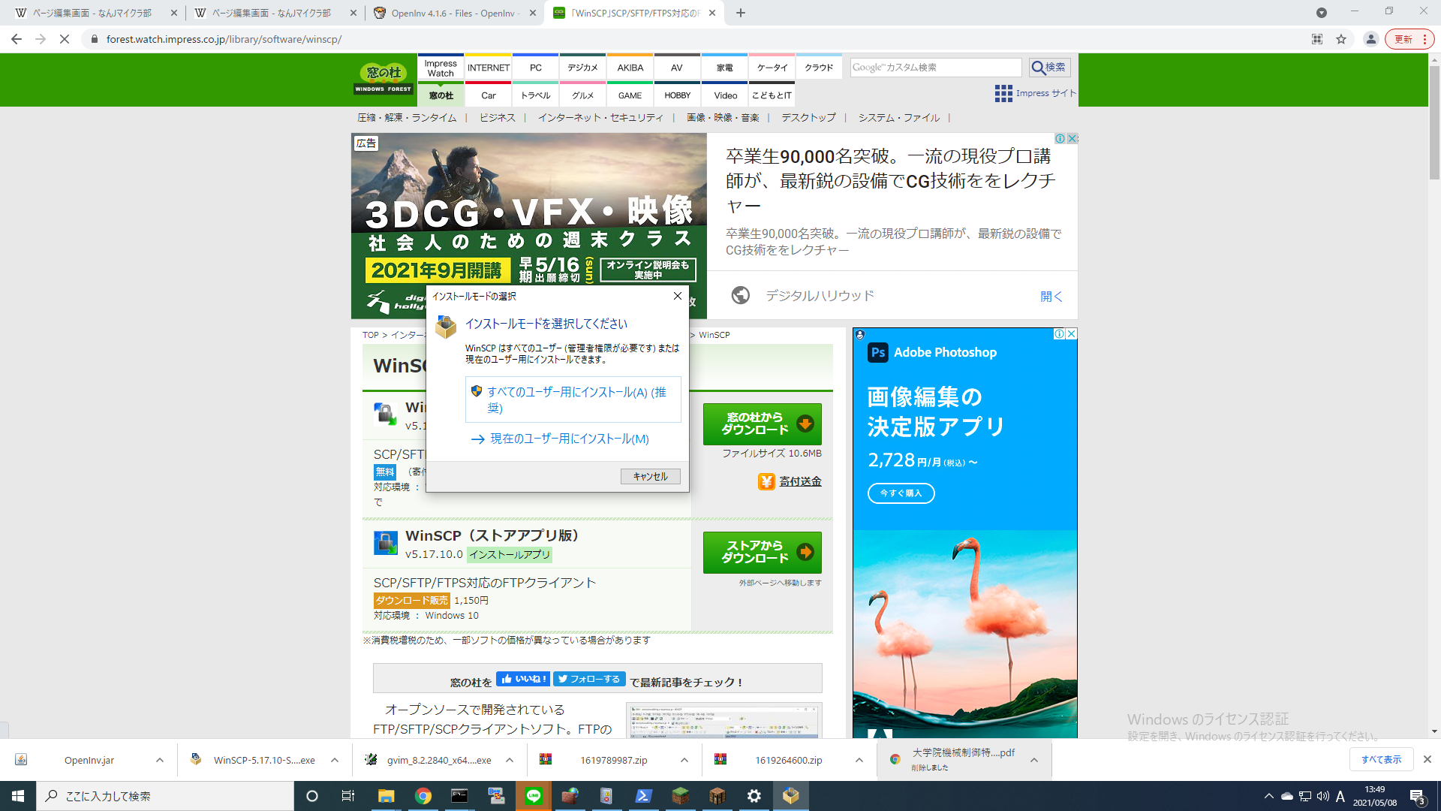Bookmark this page with the star icon
The image size is (1441, 811).
point(1341,39)
